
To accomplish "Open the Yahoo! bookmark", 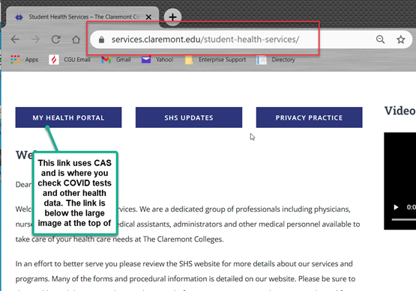I will pos(157,60).
